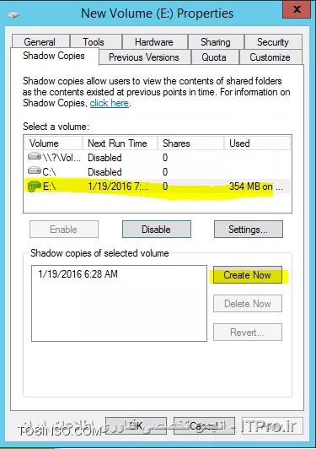The width and height of the screenshot is (316, 449).
Task: Select the Shadow Copies tab
Action: pos(54,56)
